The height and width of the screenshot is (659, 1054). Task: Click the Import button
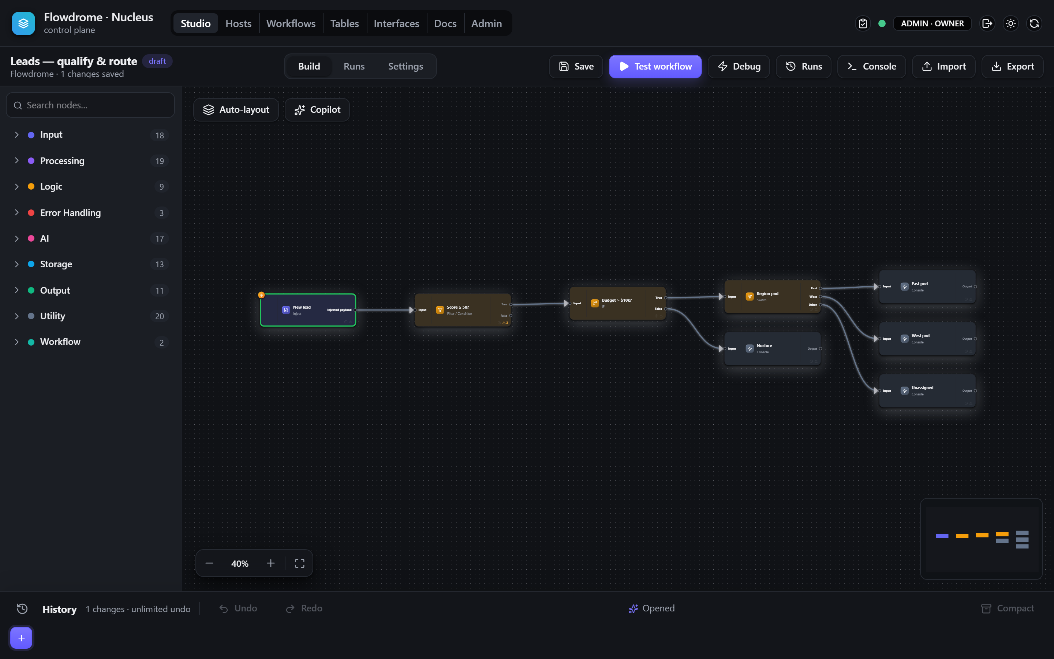click(x=943, y=66)
